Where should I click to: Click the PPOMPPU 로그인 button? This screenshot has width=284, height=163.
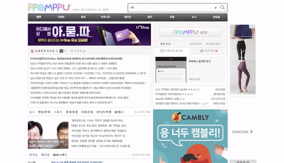[190, 32]
